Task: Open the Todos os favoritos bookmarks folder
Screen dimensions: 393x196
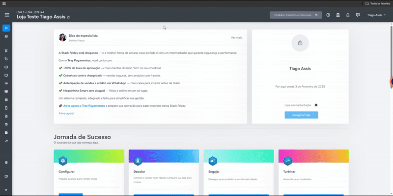Action: (378, 3)
